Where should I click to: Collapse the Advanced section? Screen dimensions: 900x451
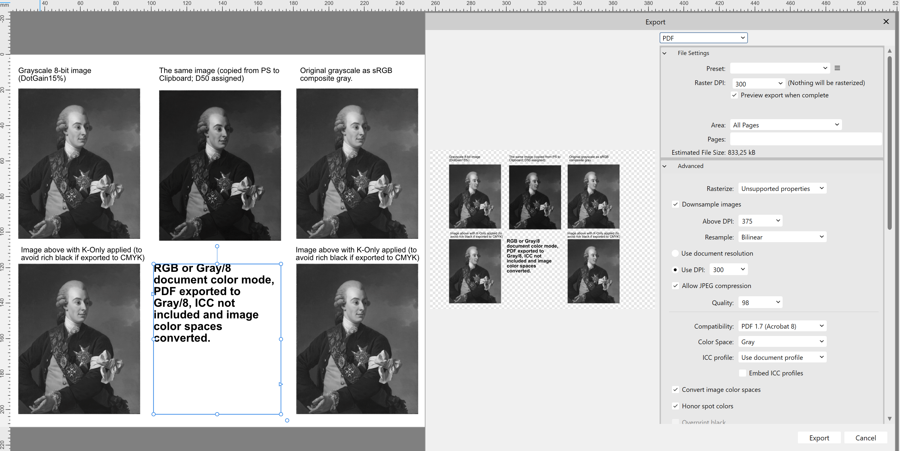tap(665, 166)
